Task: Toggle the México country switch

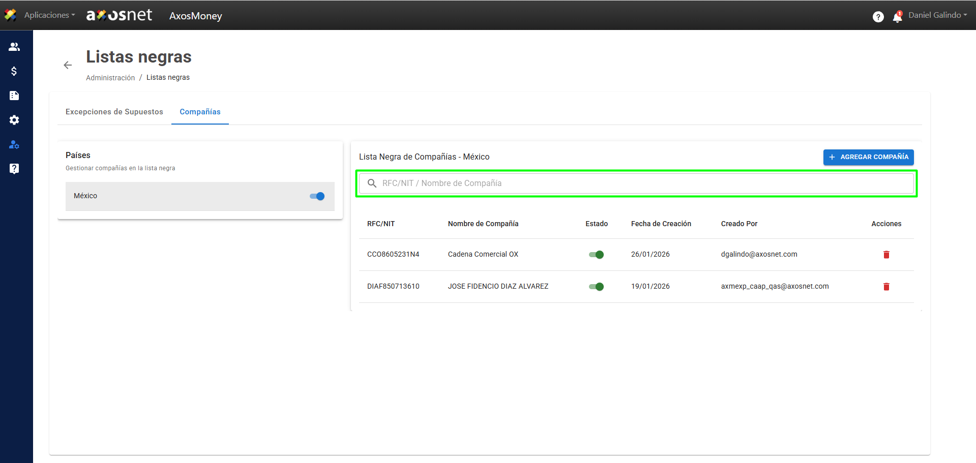Action: click(317, 196)
